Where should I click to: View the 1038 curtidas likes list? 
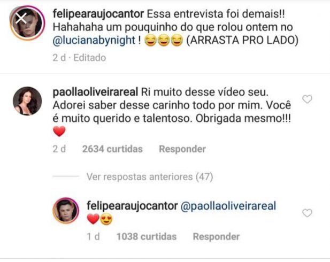[x=147, y=236]
